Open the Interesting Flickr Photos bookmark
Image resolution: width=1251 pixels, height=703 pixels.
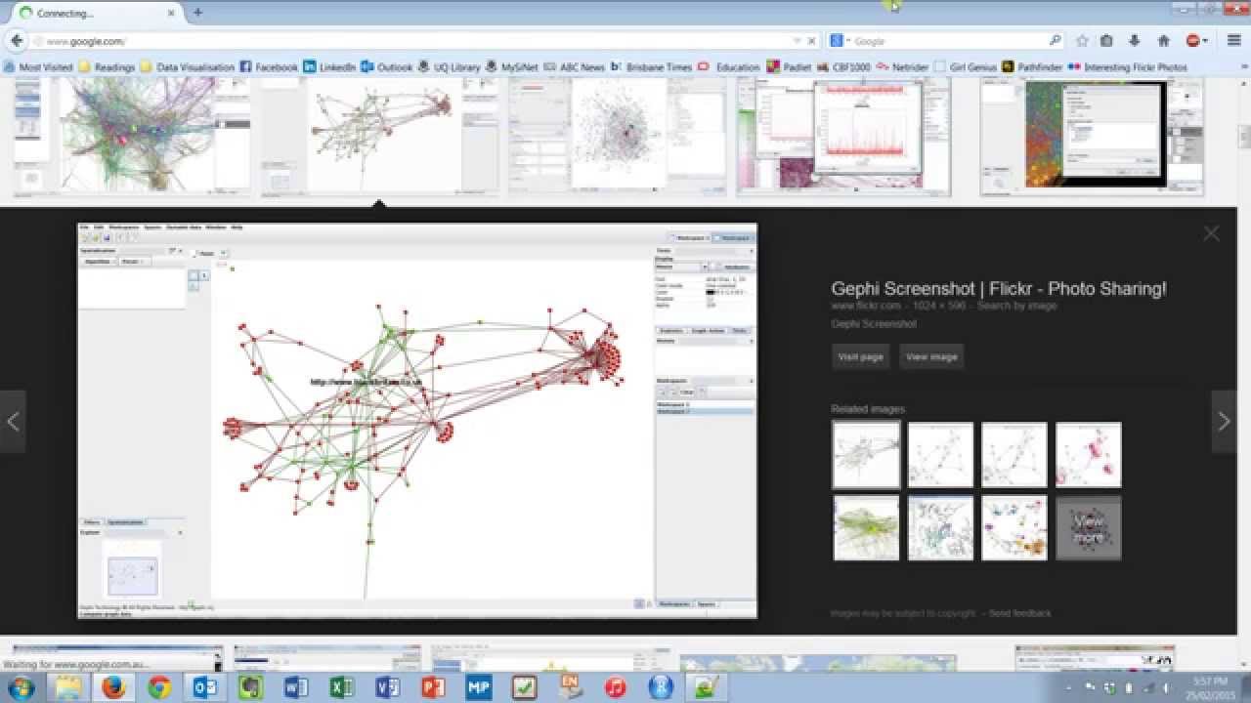(x=1128, y=67)
